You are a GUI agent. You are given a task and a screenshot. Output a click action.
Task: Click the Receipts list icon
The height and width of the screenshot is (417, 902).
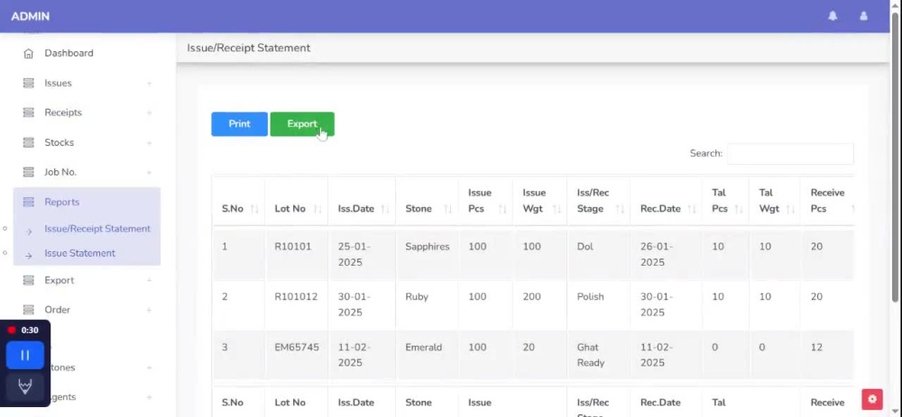[x=28, y=113]
